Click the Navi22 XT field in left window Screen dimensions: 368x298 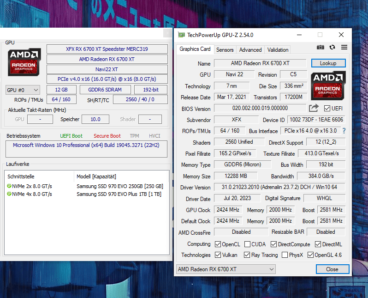click(x=107, y=69)
